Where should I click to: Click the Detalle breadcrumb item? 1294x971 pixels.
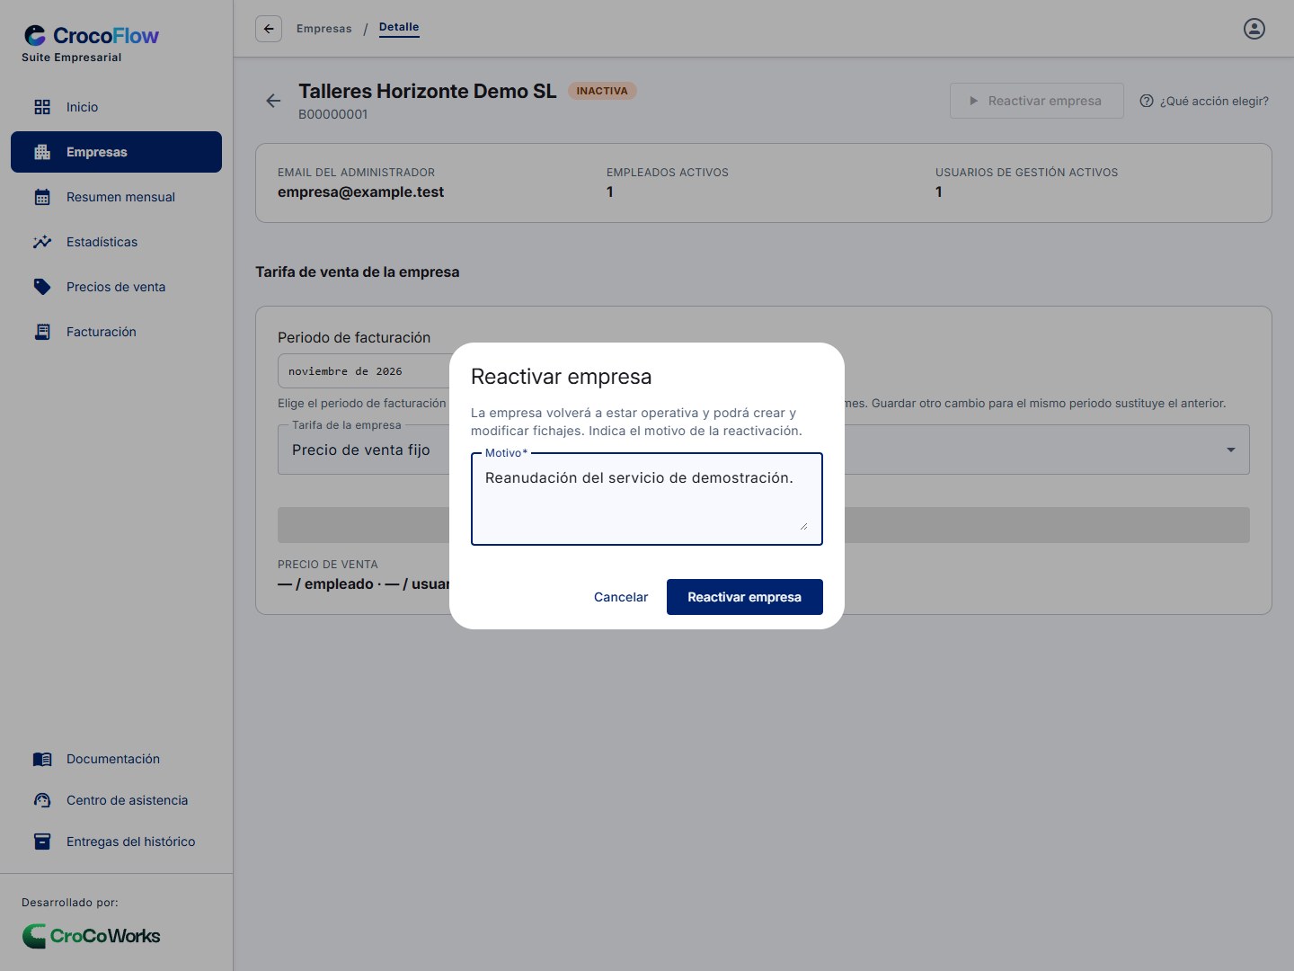pos(399,27)
